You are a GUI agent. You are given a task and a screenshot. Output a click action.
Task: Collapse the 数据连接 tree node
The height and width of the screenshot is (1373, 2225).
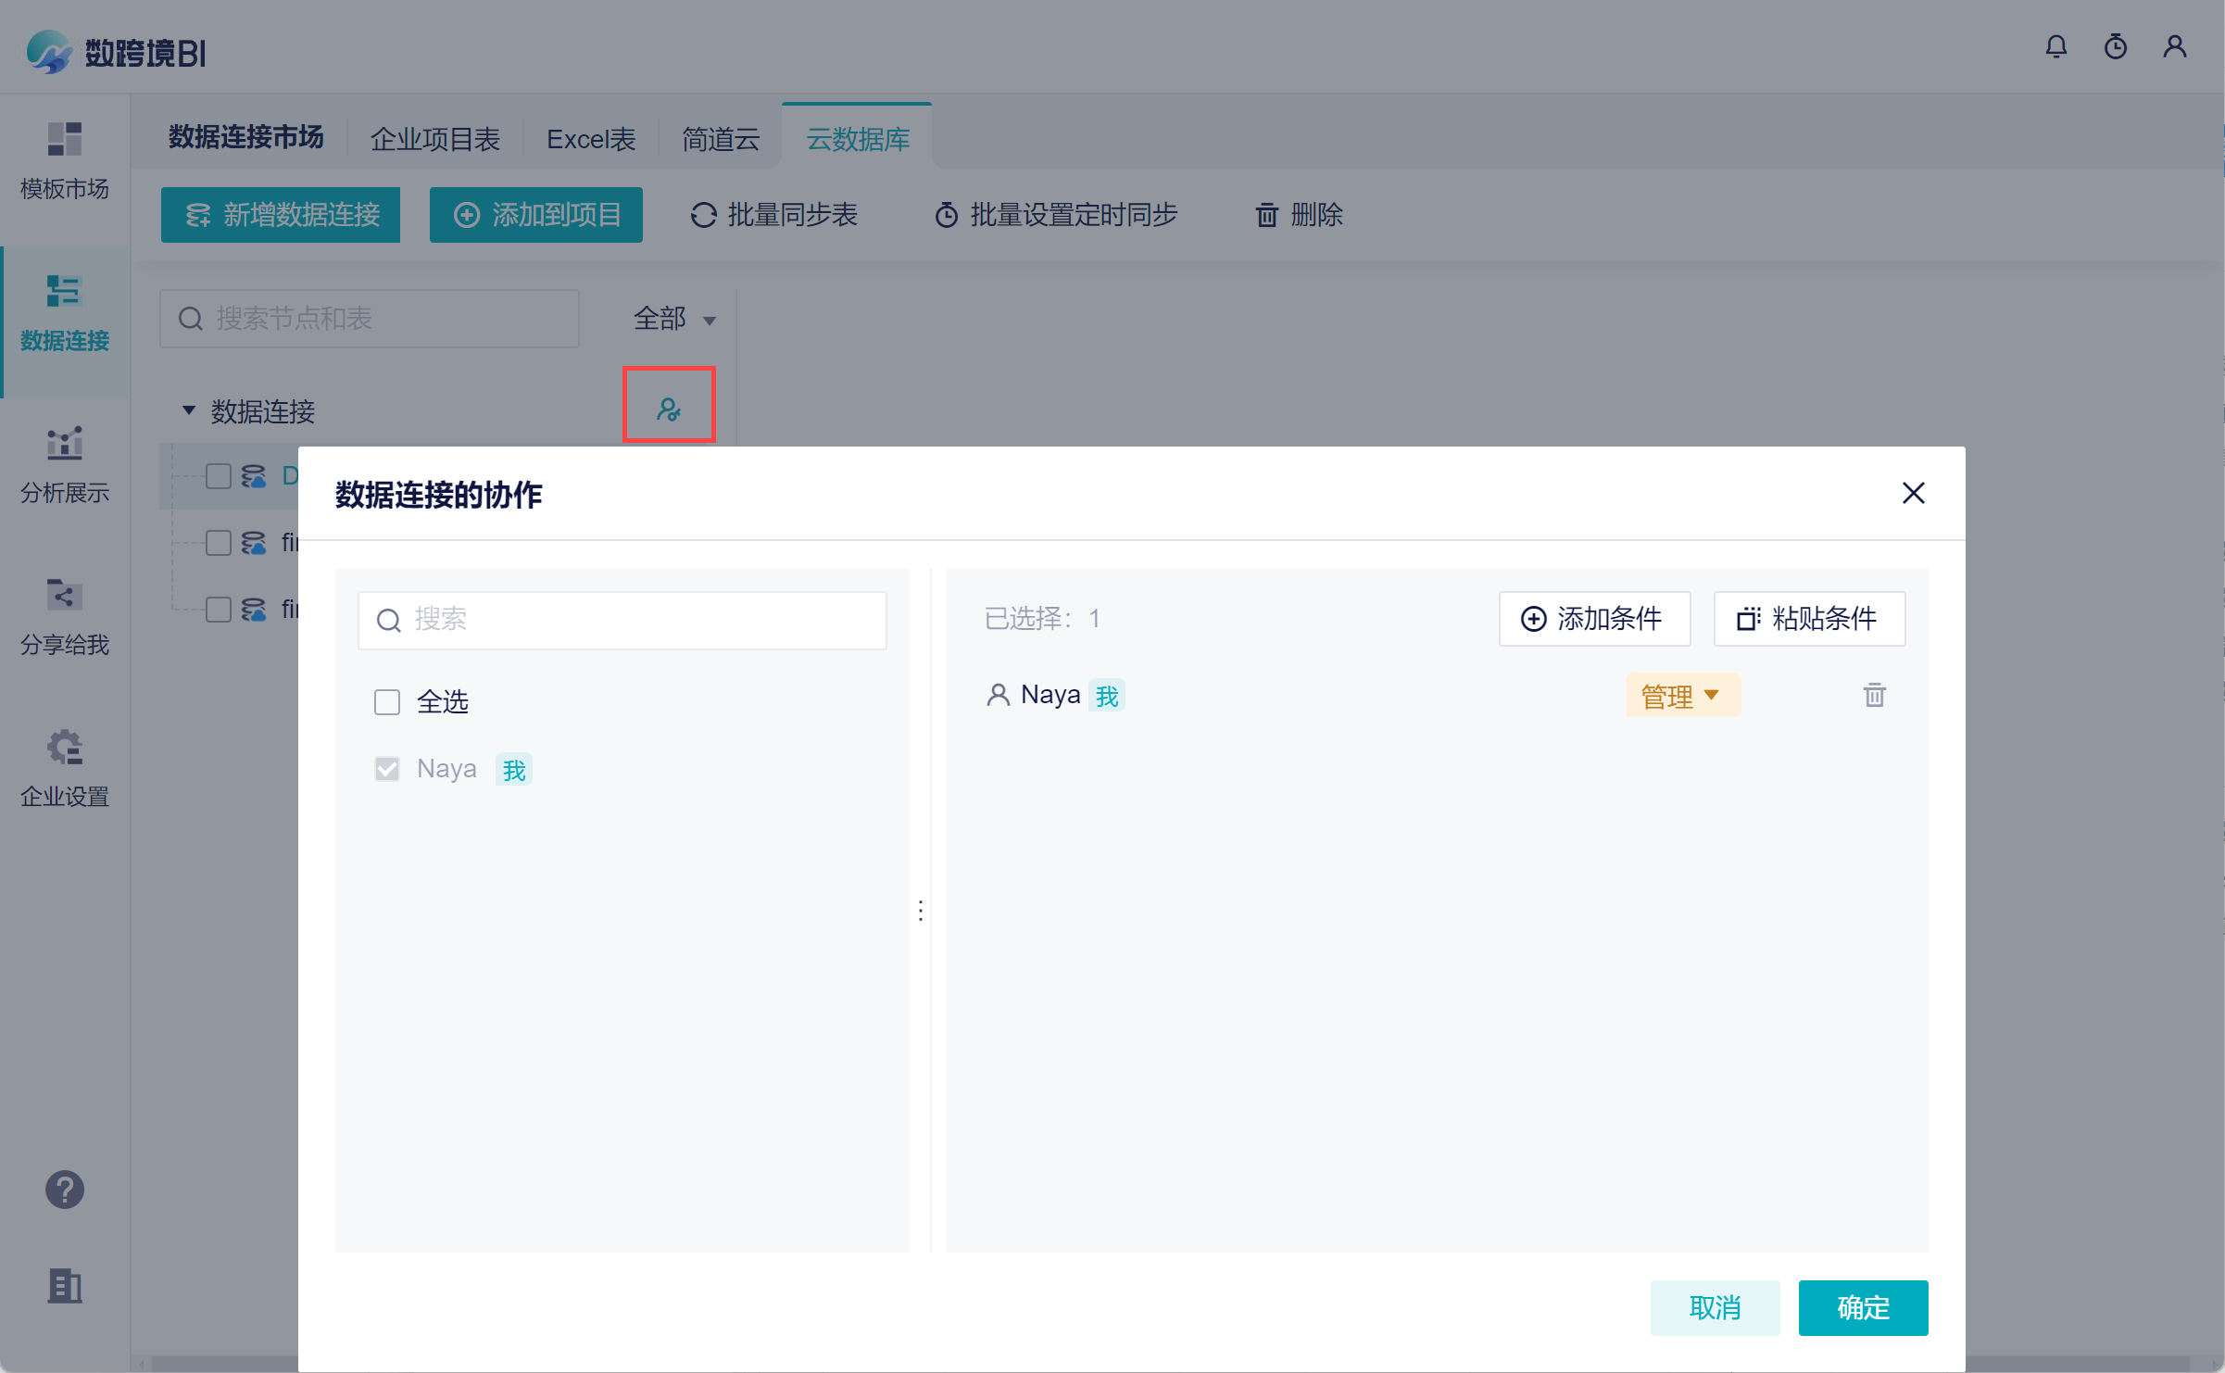pos(189,409)
